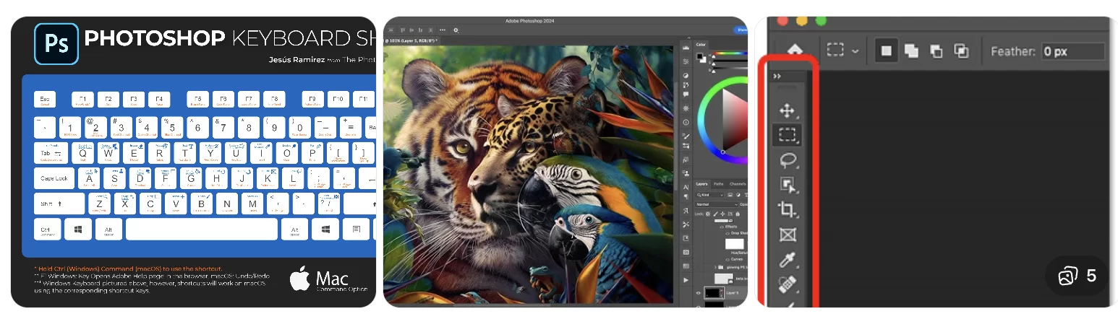Switch to the Paths tab

[719, 184]
